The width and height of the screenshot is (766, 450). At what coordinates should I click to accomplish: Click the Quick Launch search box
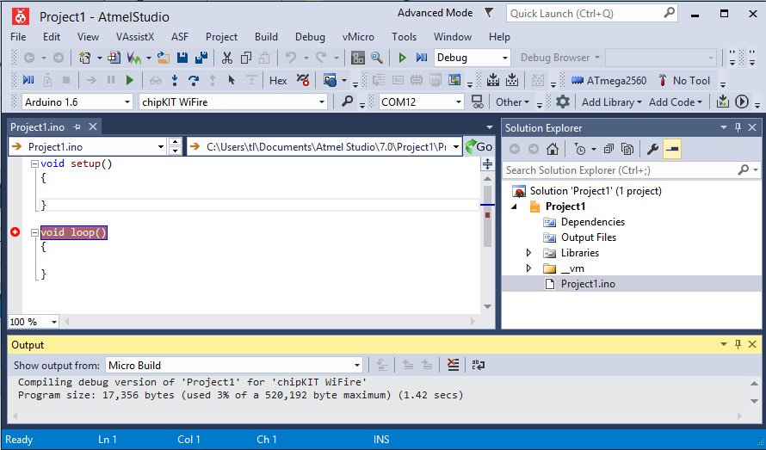(x=591, y=14)
